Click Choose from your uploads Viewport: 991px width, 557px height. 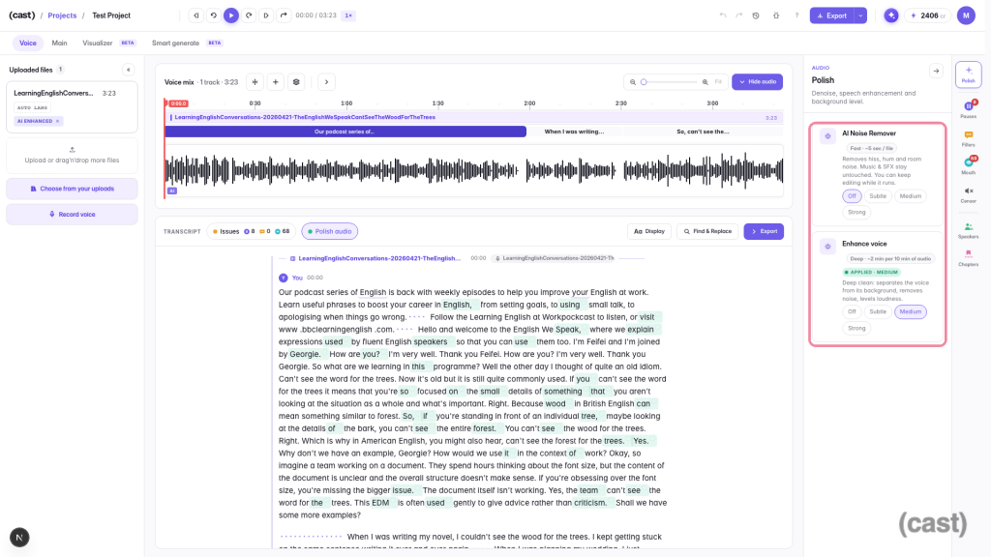[72, 189]
